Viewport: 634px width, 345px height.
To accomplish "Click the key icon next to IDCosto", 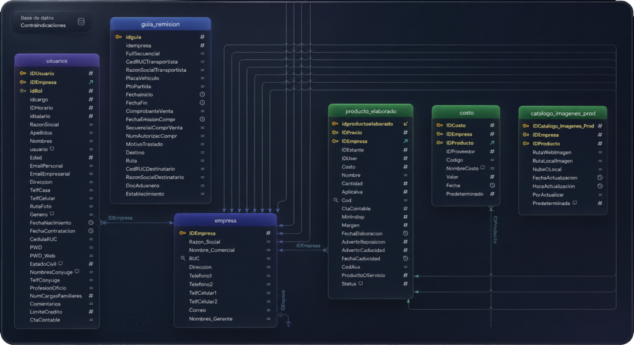I will 440,126.
